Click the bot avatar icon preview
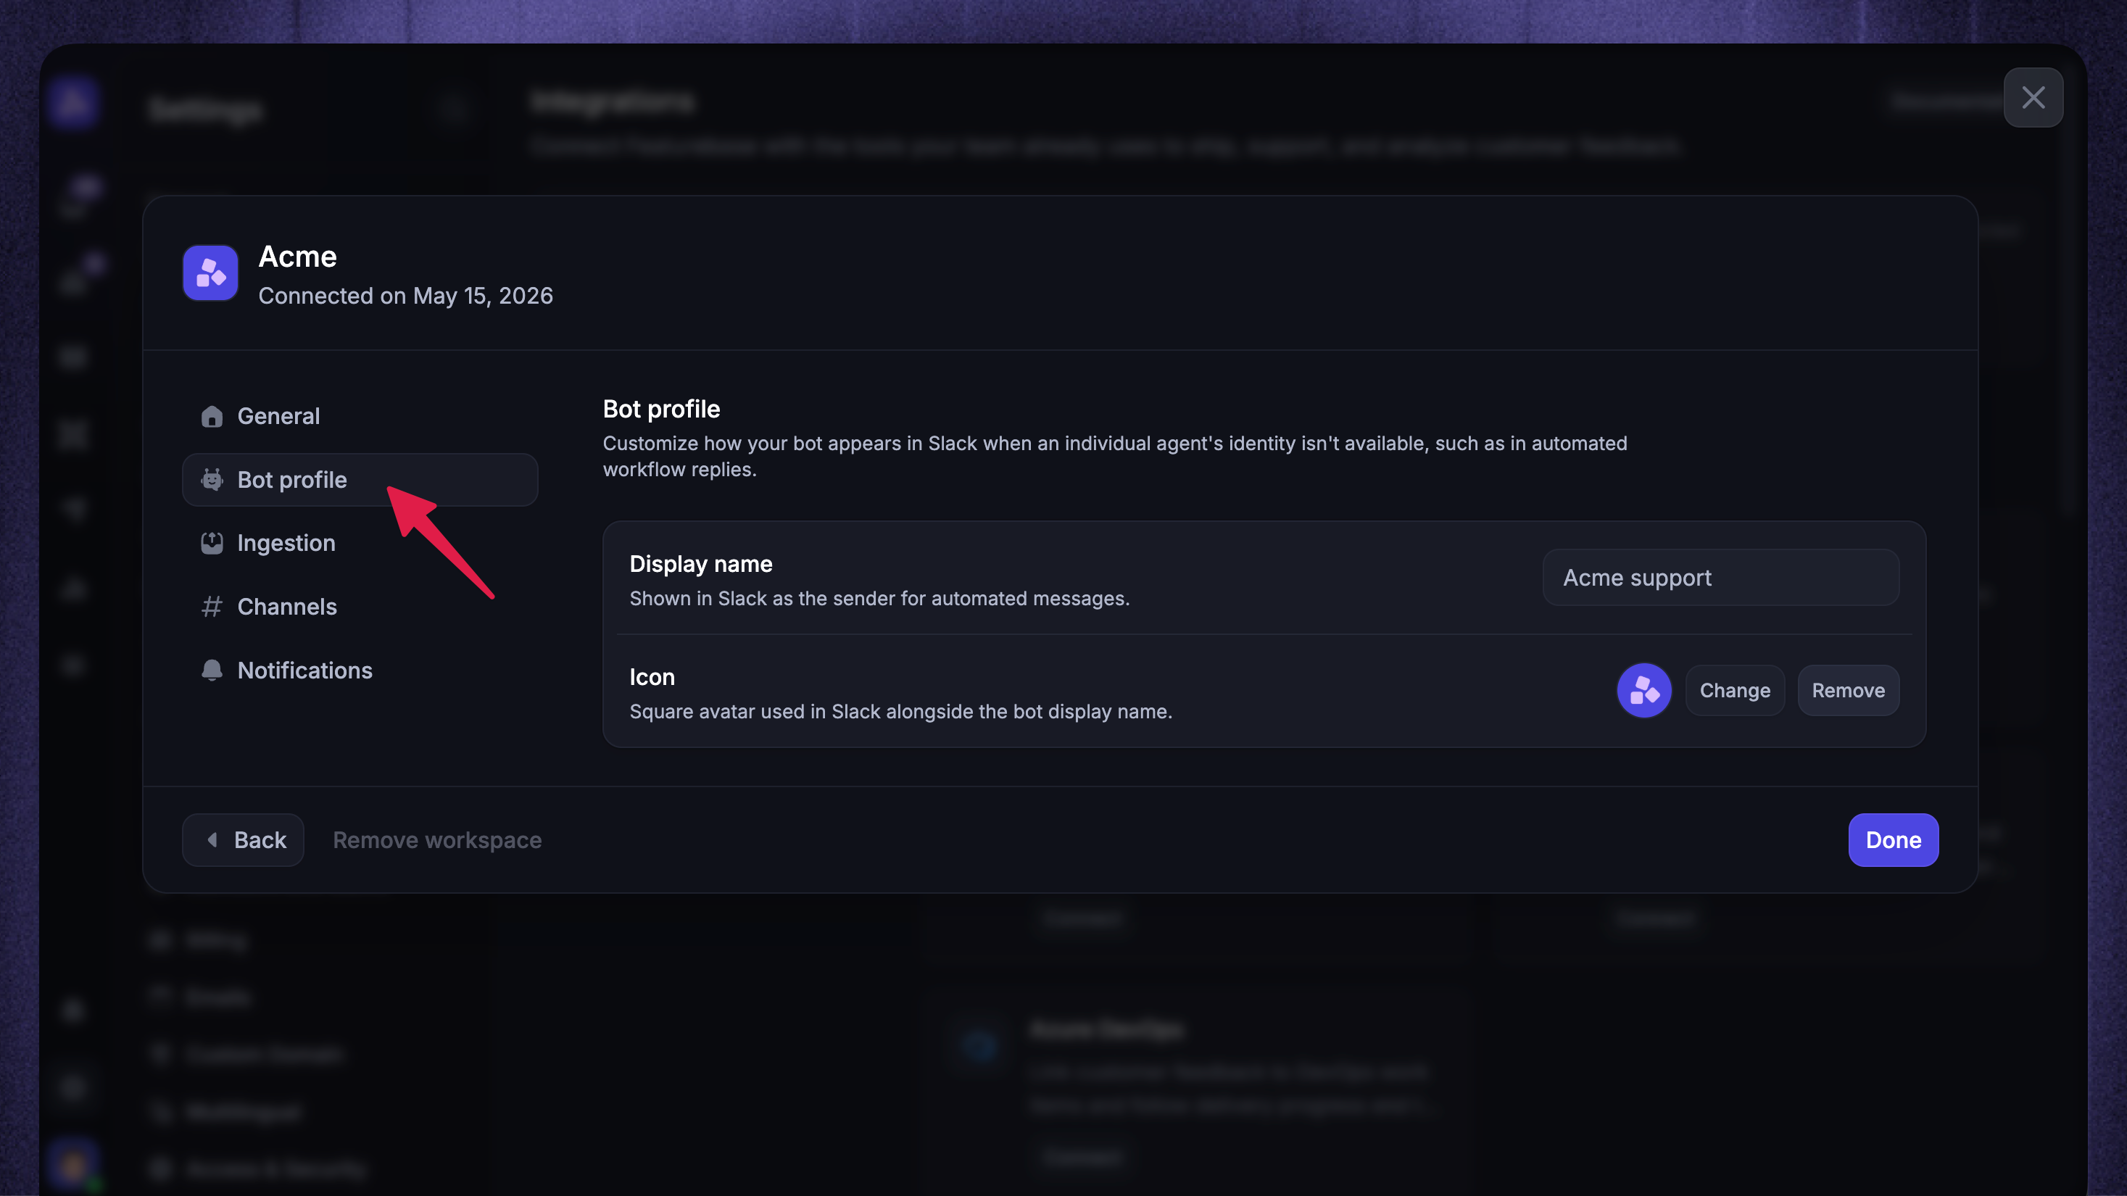2127x1196 pixels. pyautogui.click(x=1643, y=690)
